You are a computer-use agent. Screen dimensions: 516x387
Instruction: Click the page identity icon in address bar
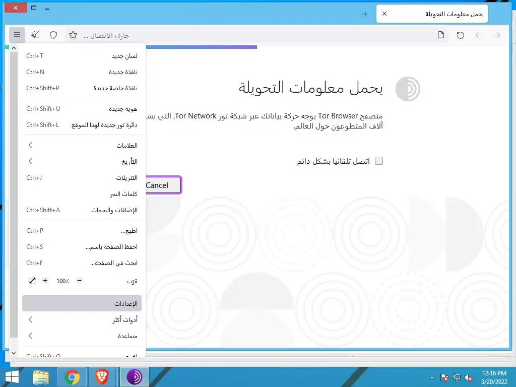[441, 35]
